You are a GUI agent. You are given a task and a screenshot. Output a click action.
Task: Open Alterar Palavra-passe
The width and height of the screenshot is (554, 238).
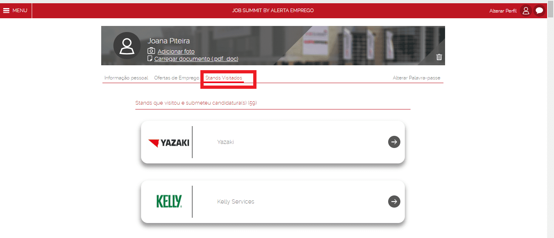click(417, 78)
